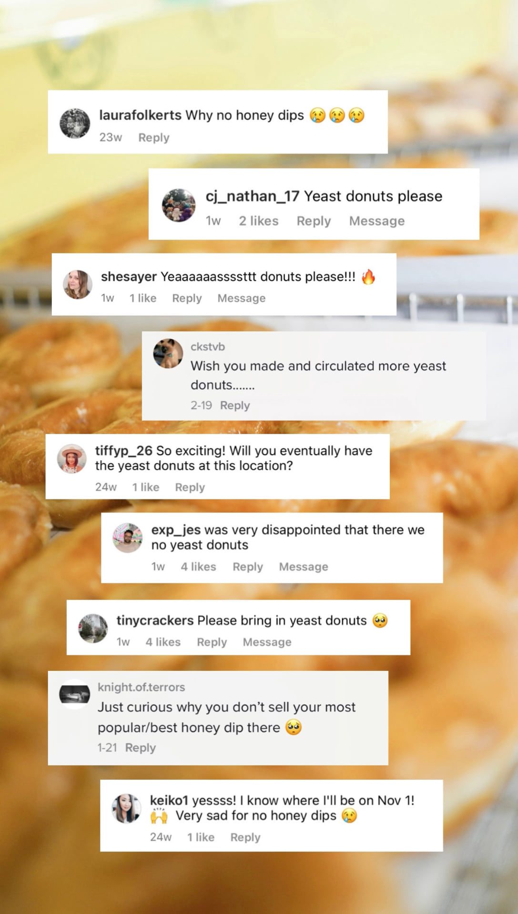
Task: Open tiffyp_26 profile picture
Action: point(72,458)
